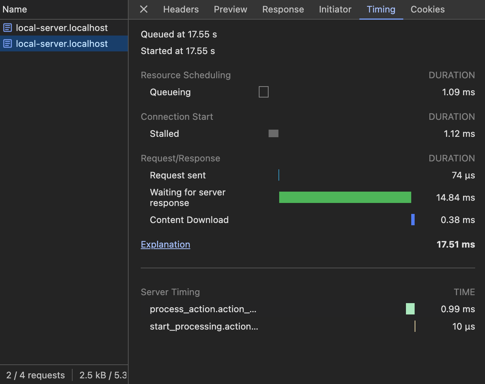
Task: Select the first local-server.localhost request
Action: [62, 28]
